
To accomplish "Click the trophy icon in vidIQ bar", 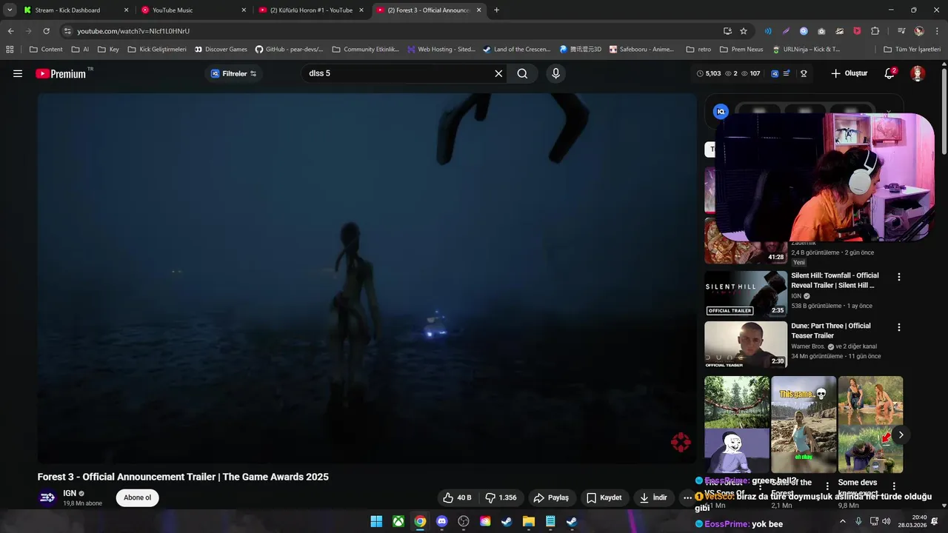I will [804, 73].
